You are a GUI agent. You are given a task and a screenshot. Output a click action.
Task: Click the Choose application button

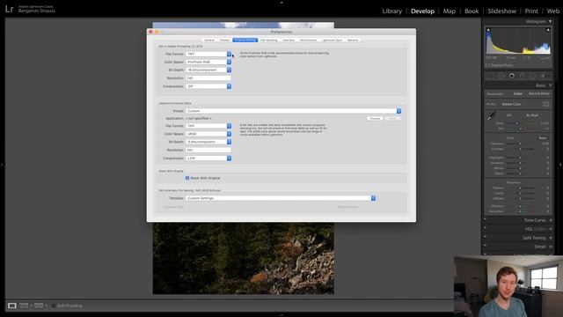[x=375, y=118]
